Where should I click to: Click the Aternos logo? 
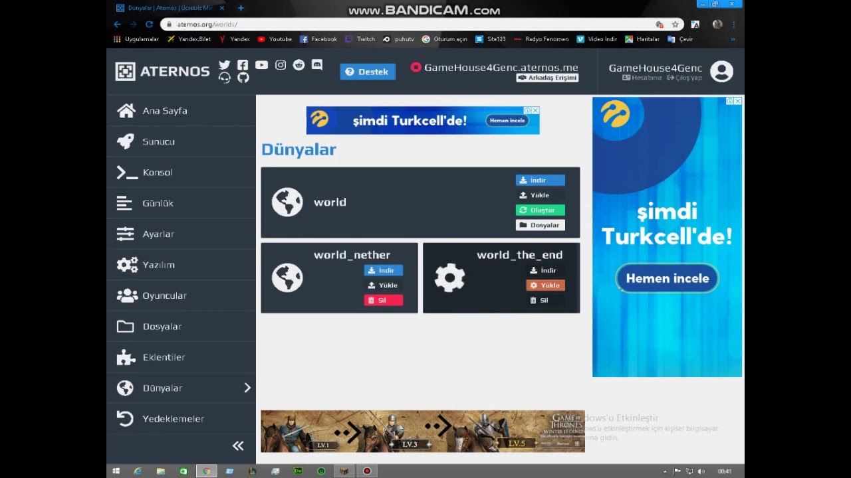coord(162,71)
